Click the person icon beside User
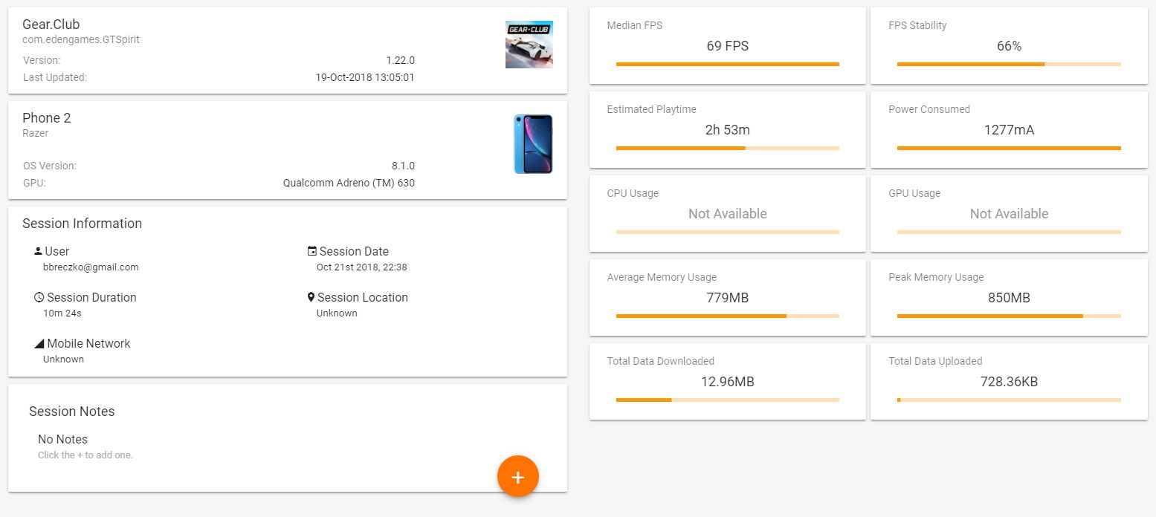The height and width of the screenshot is (517, 1156). [x=39, y=251]
